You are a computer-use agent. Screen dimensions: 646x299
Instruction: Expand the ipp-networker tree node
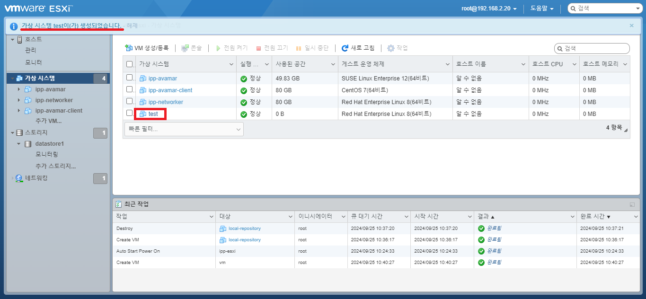click(19, 100)
